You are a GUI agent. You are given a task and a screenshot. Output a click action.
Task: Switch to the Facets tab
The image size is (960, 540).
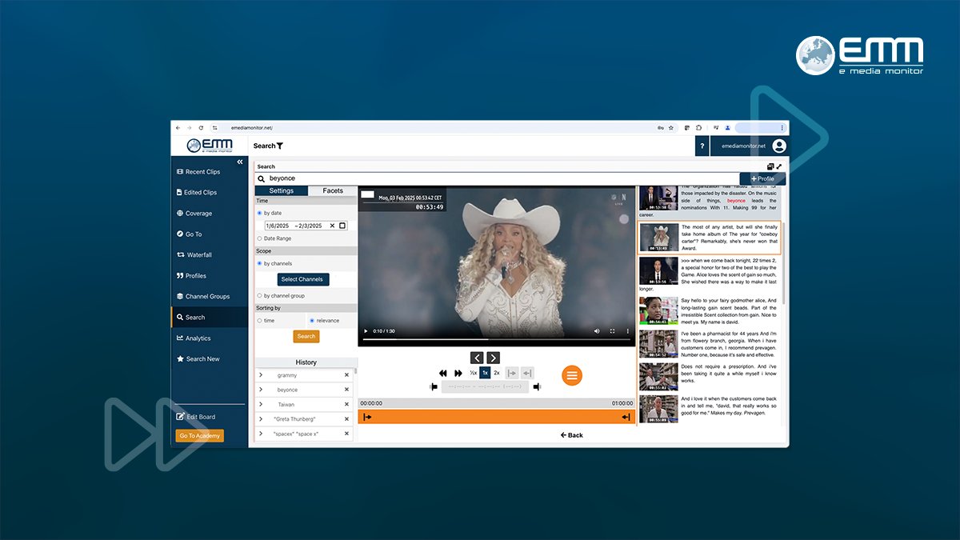click(333, 191)
